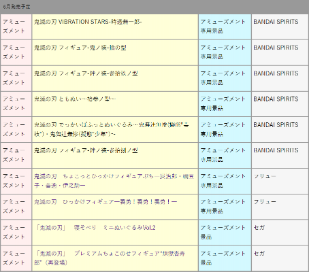Click the second フリュー maker cell

click(280, 207)
